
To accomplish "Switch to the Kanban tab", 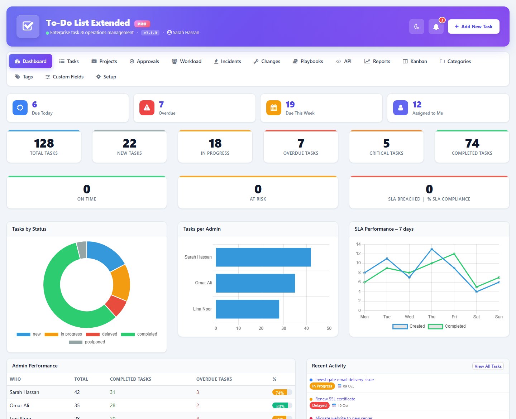I will click(415, 61).
